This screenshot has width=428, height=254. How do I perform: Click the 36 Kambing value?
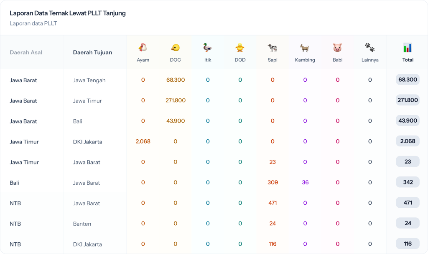point(305,183)
